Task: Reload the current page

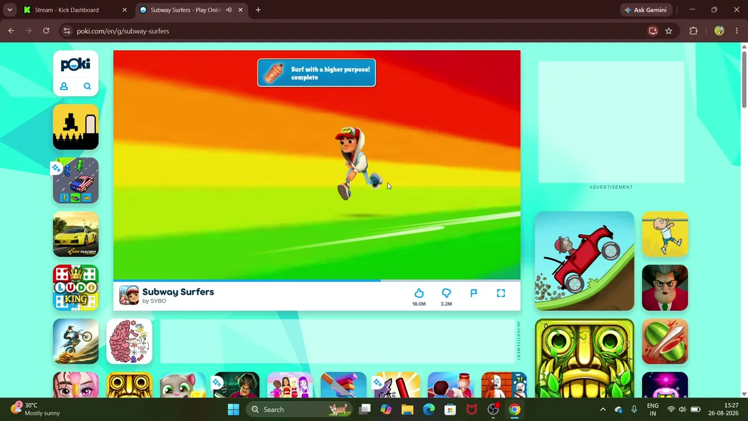Action: [46, 31]
